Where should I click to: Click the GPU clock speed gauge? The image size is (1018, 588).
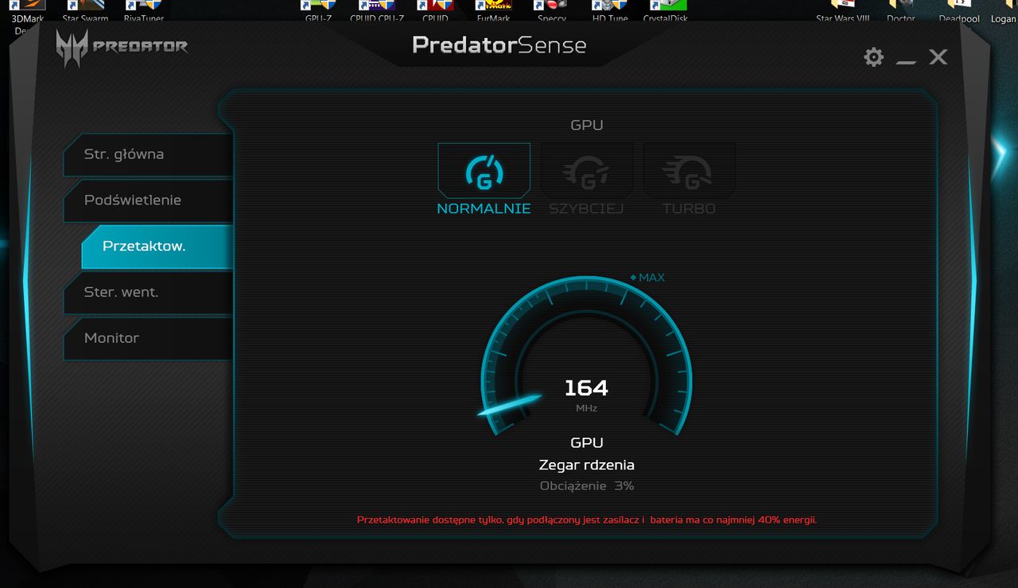pos(586,356)
